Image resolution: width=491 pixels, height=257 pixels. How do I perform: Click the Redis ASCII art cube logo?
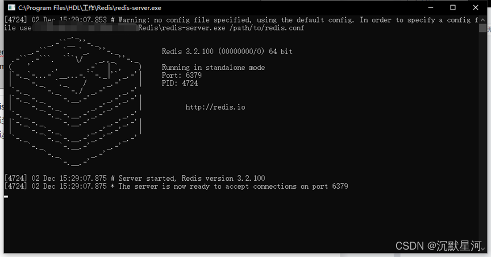(75, 101)
